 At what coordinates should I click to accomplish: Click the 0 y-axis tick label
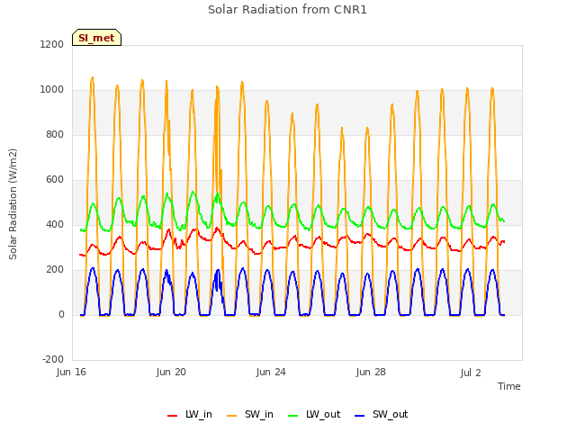61,314
